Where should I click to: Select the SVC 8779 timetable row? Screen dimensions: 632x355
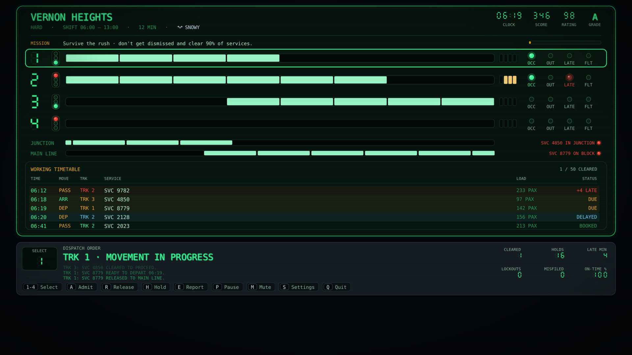pos(315,208)
